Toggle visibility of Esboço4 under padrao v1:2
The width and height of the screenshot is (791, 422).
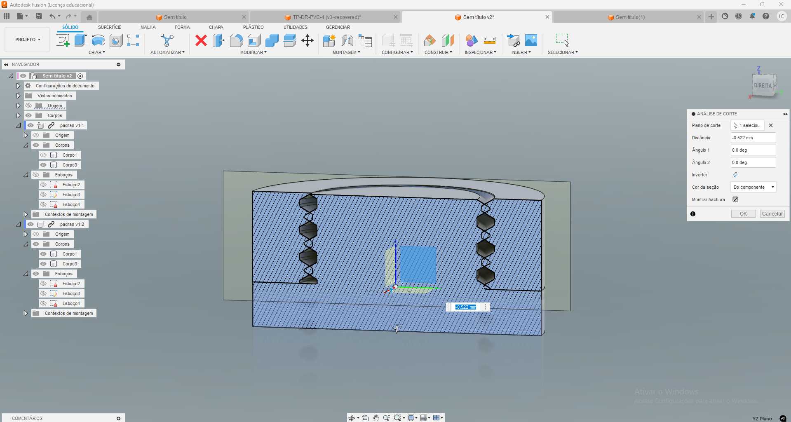click(x=43, y=303)
